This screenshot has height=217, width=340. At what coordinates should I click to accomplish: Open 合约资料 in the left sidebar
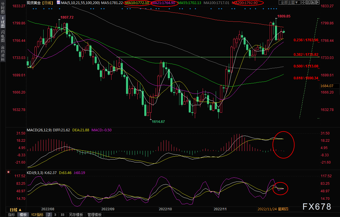click(3, 53)
